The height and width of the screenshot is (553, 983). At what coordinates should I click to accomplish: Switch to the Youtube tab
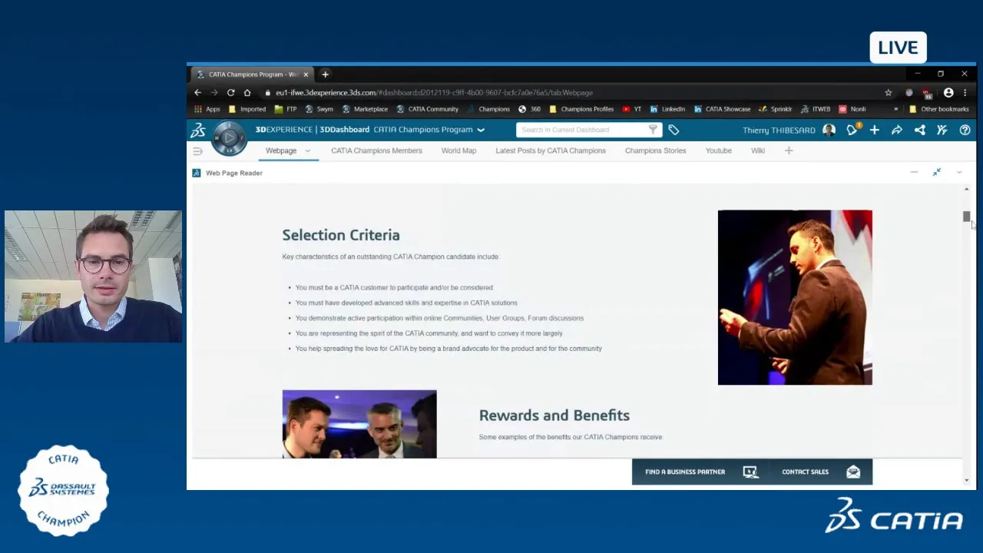(x=719, y=151)
